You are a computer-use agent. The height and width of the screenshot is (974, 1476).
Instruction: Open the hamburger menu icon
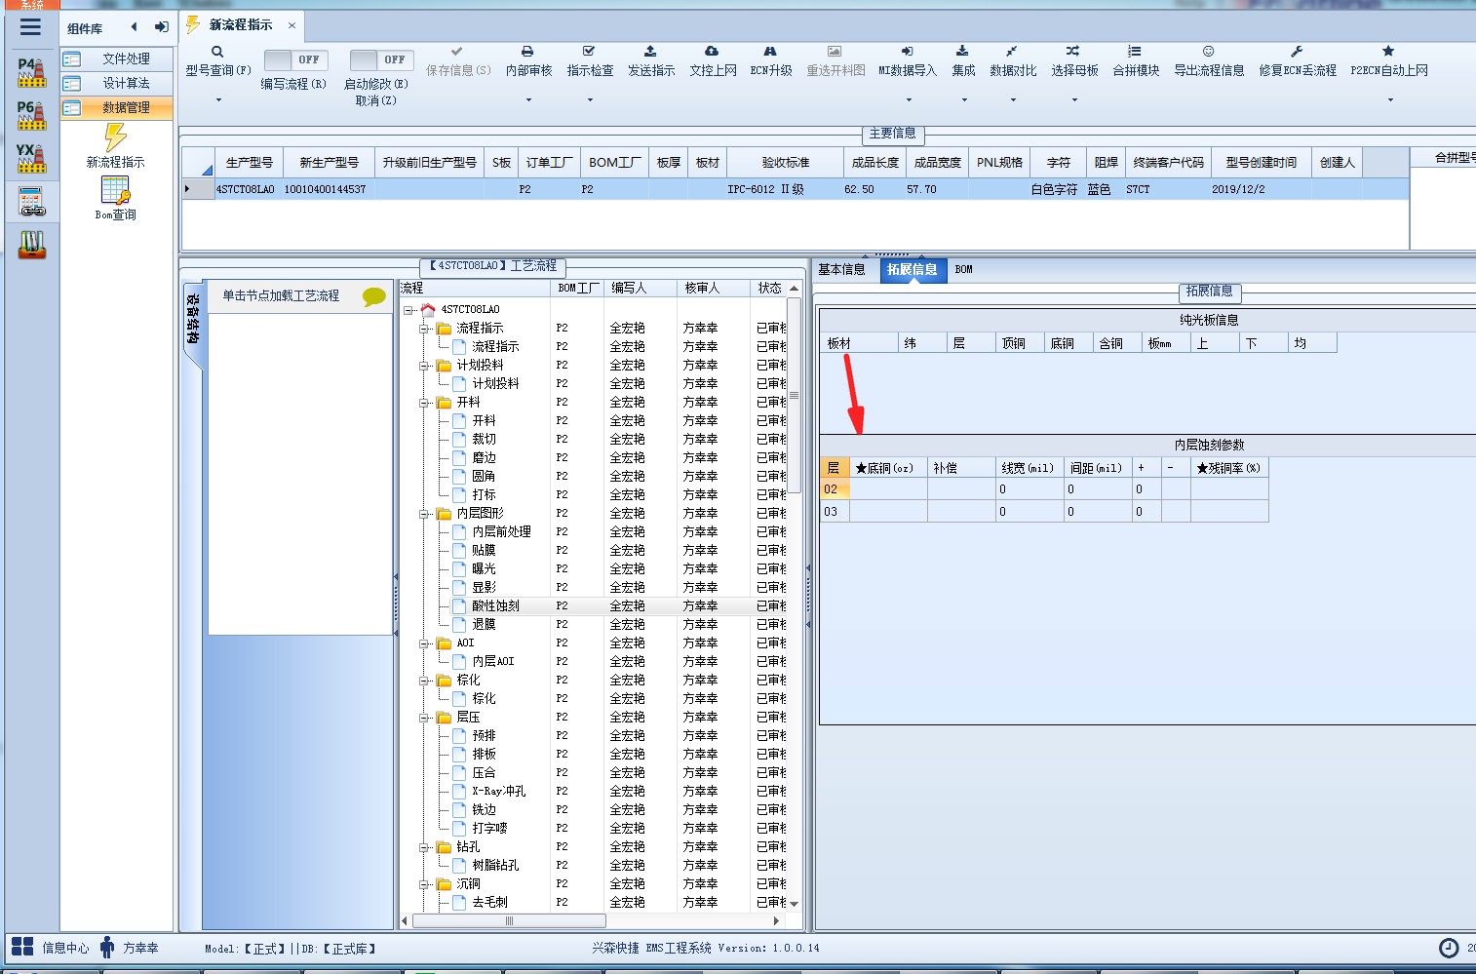tap(31, 27)
